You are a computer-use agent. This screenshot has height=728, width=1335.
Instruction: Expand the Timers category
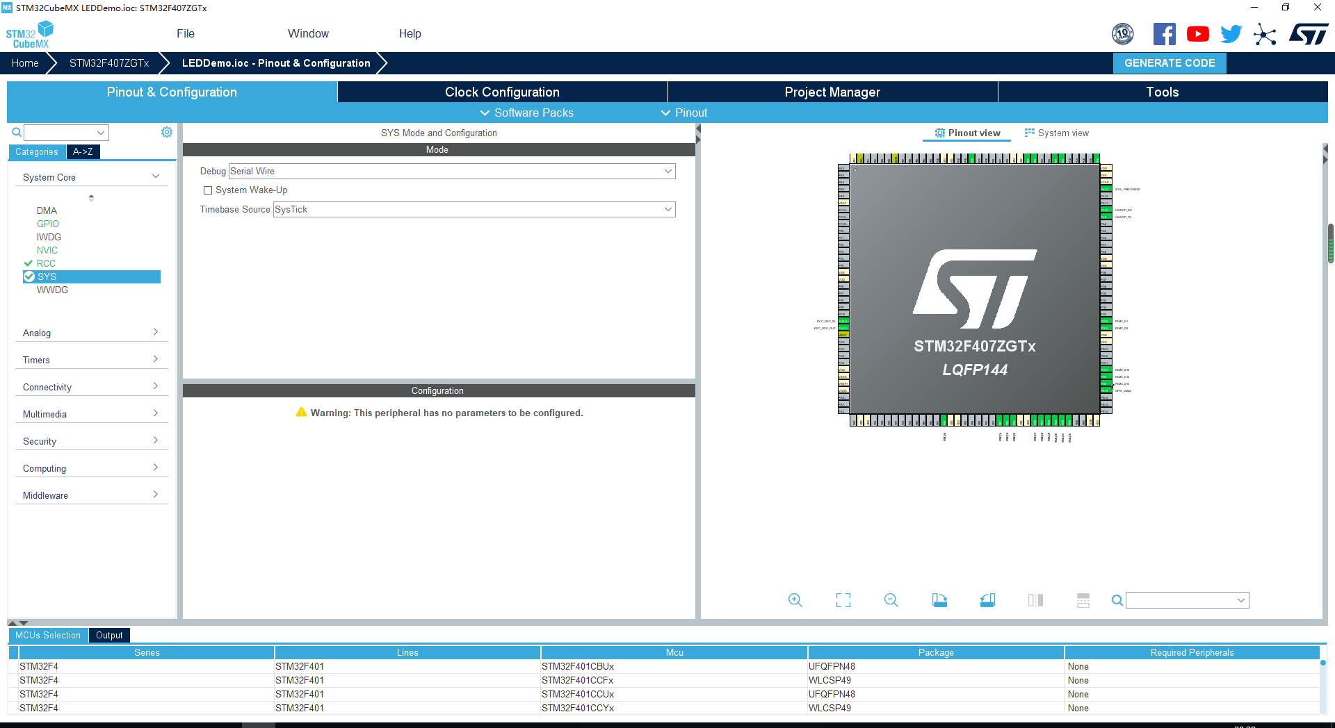[91, 360]
